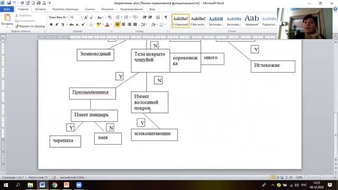Open the font size 12 dropdown
Image resolution: width=338 pixels, height=190 pixels.
pyautogui.click(x=81, y=17)
